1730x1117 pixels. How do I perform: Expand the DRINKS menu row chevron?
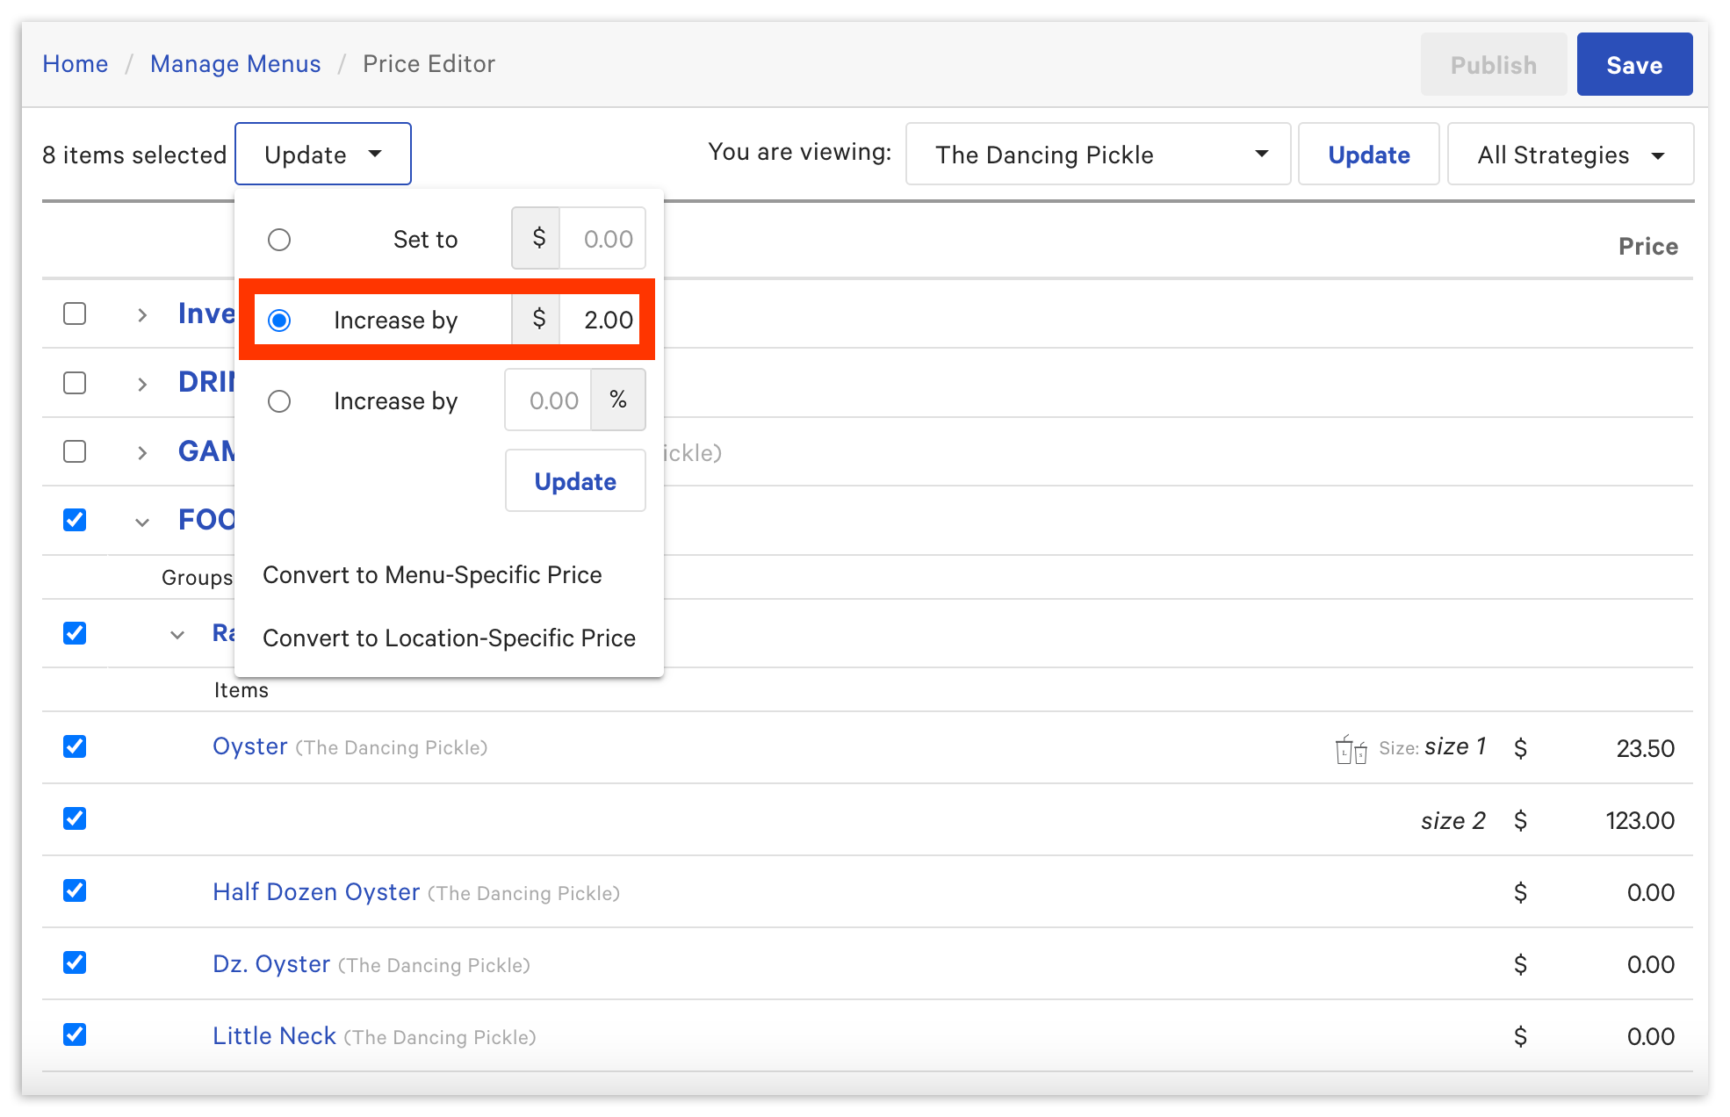[142, 384]
